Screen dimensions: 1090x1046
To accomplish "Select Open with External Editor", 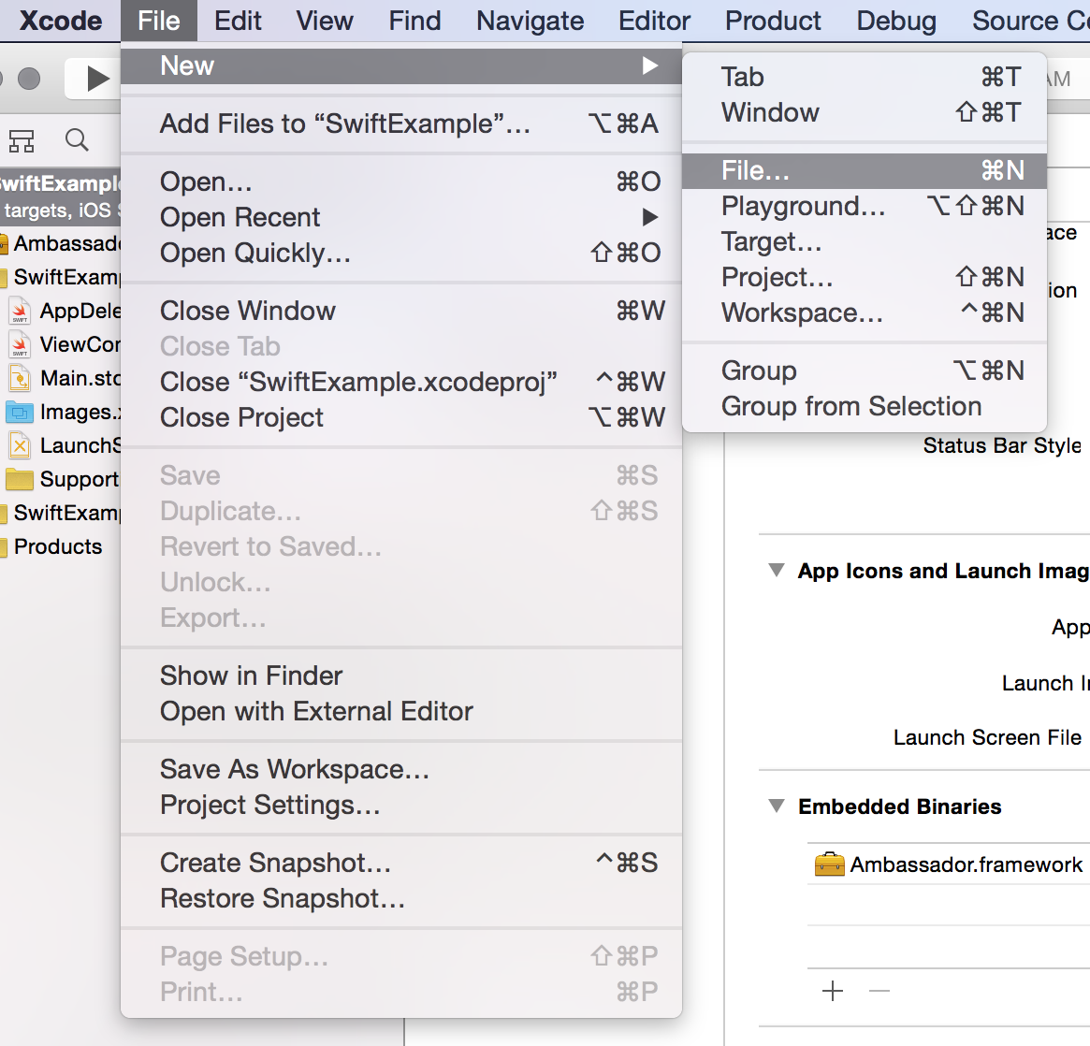I will (401, 712).
